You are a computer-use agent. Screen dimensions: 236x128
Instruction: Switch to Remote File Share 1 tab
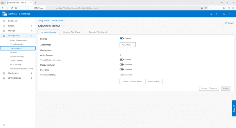click(72, 32)
